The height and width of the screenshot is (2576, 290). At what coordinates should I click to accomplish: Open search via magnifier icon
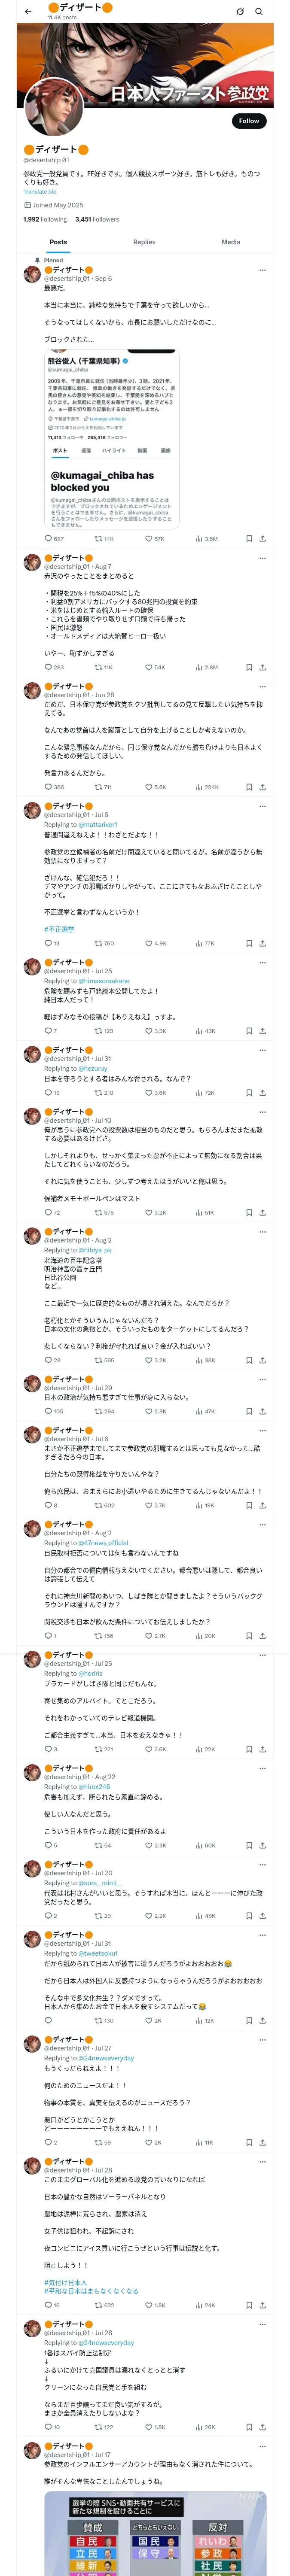pos(259,11)
